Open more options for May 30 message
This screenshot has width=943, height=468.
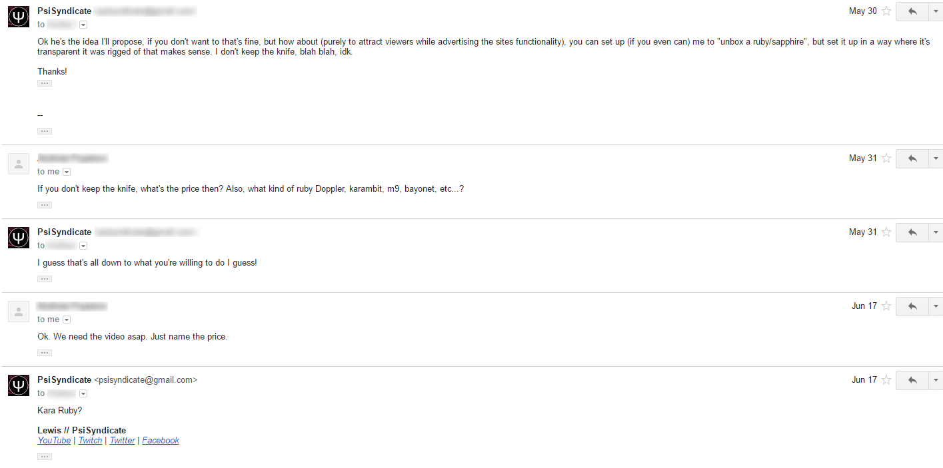click(x=936, y=11)
